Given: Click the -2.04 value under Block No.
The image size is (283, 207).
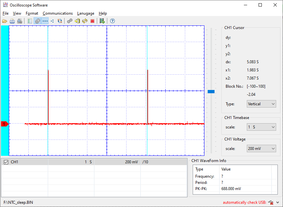Looking at the screenshot, I should click(251, 95).
